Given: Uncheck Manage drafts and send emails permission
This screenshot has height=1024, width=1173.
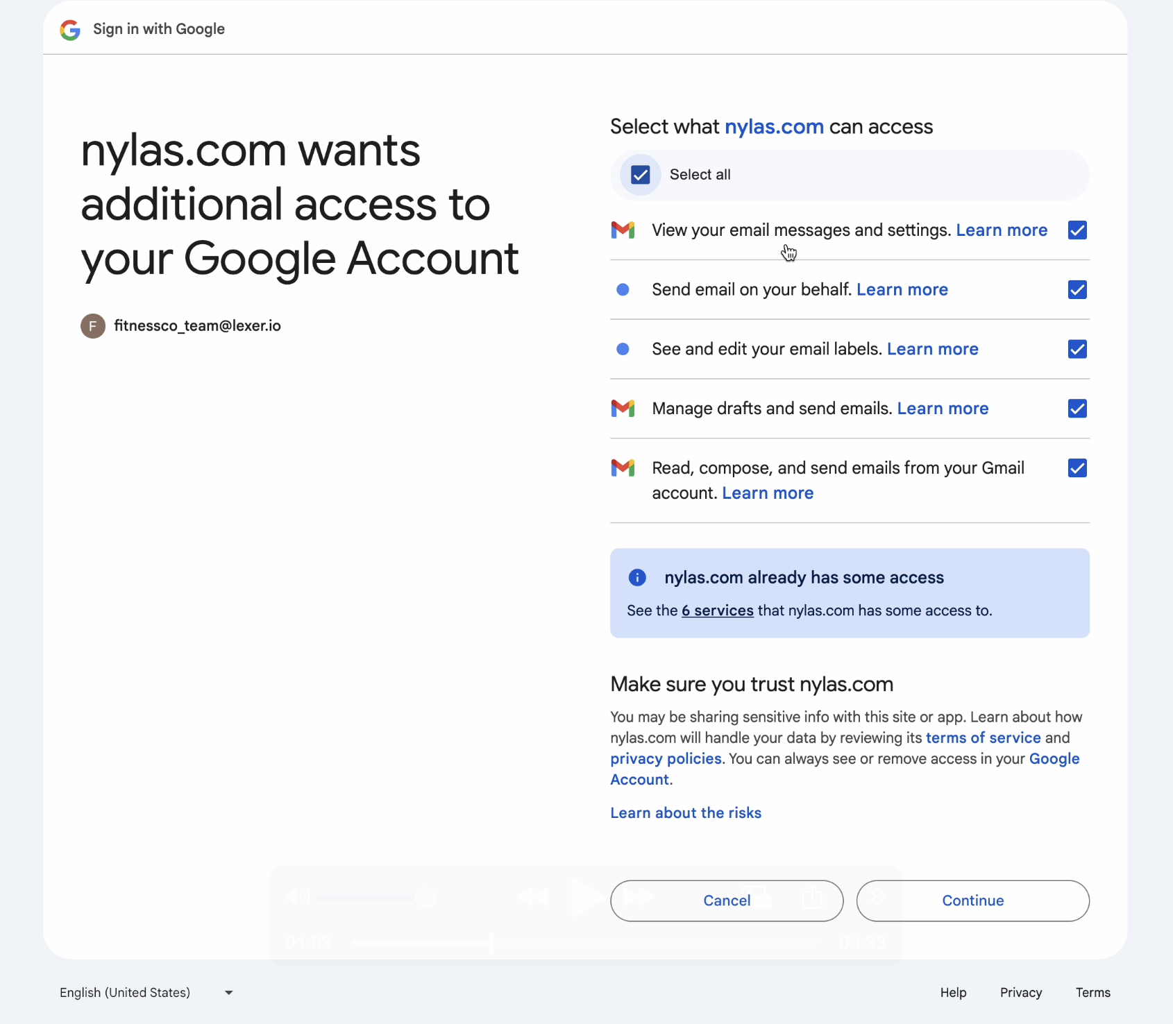Looking at the screenshot, I should (x=1077, y=409).
